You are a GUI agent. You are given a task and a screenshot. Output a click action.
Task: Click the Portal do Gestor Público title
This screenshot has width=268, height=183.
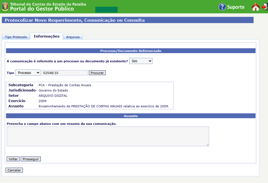[42, 9]
